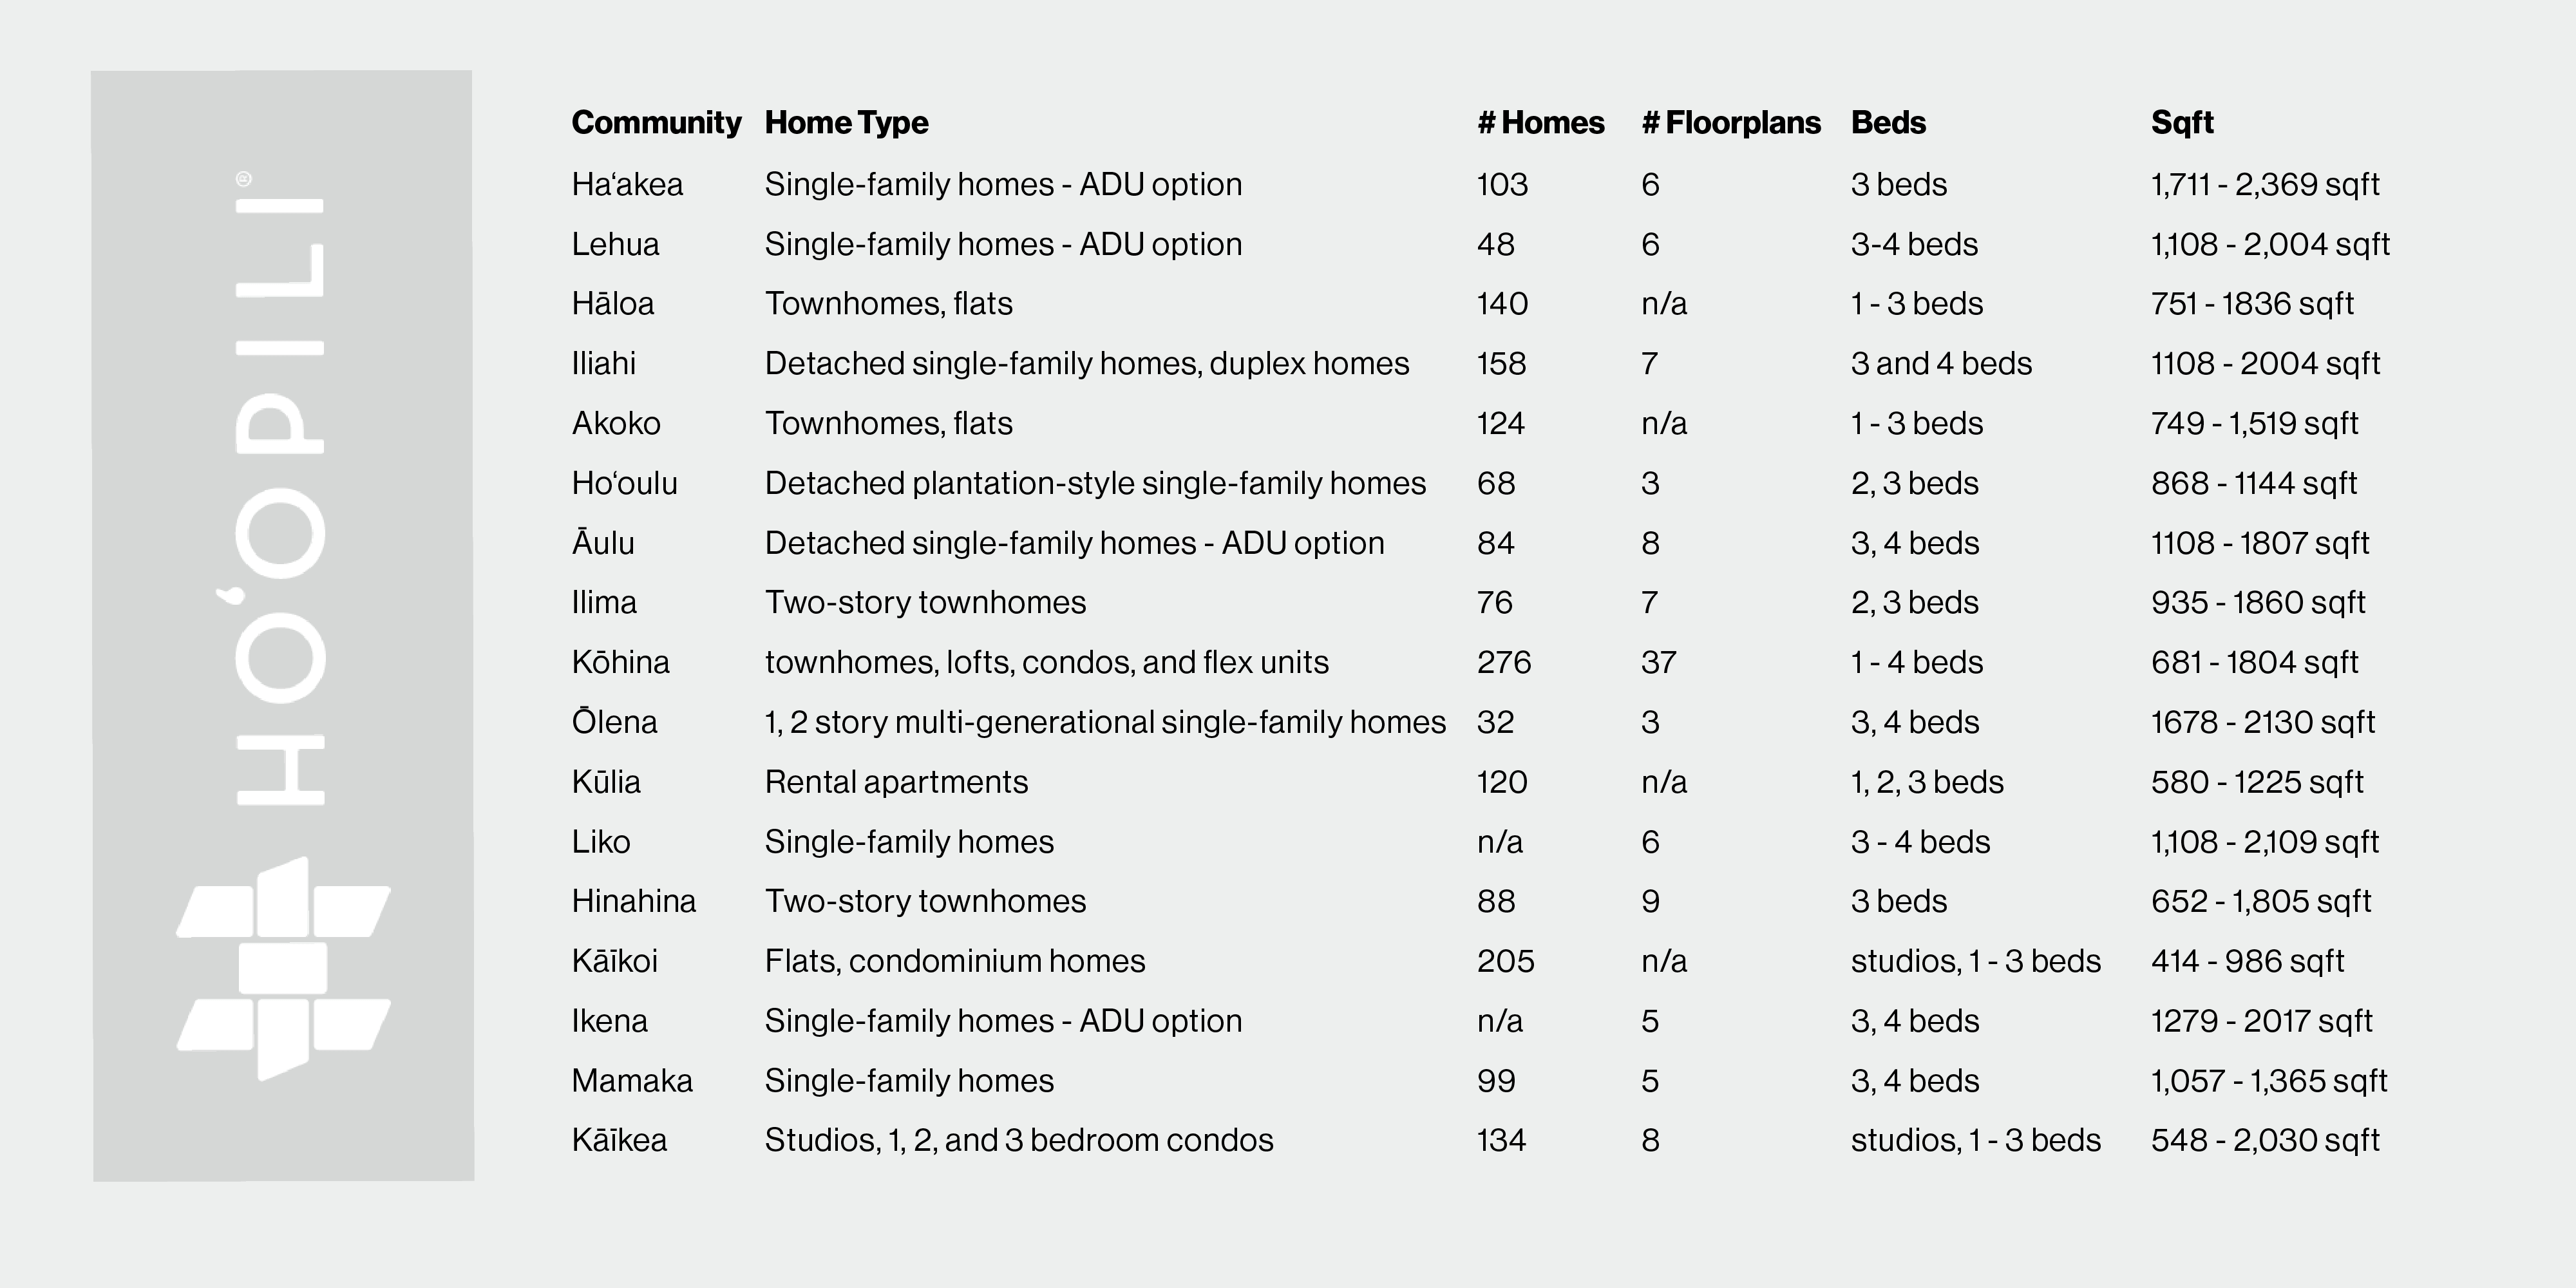Click the Sqft column header
The width and height of the screenshot is (2576, 1288).
point(2182,123)
